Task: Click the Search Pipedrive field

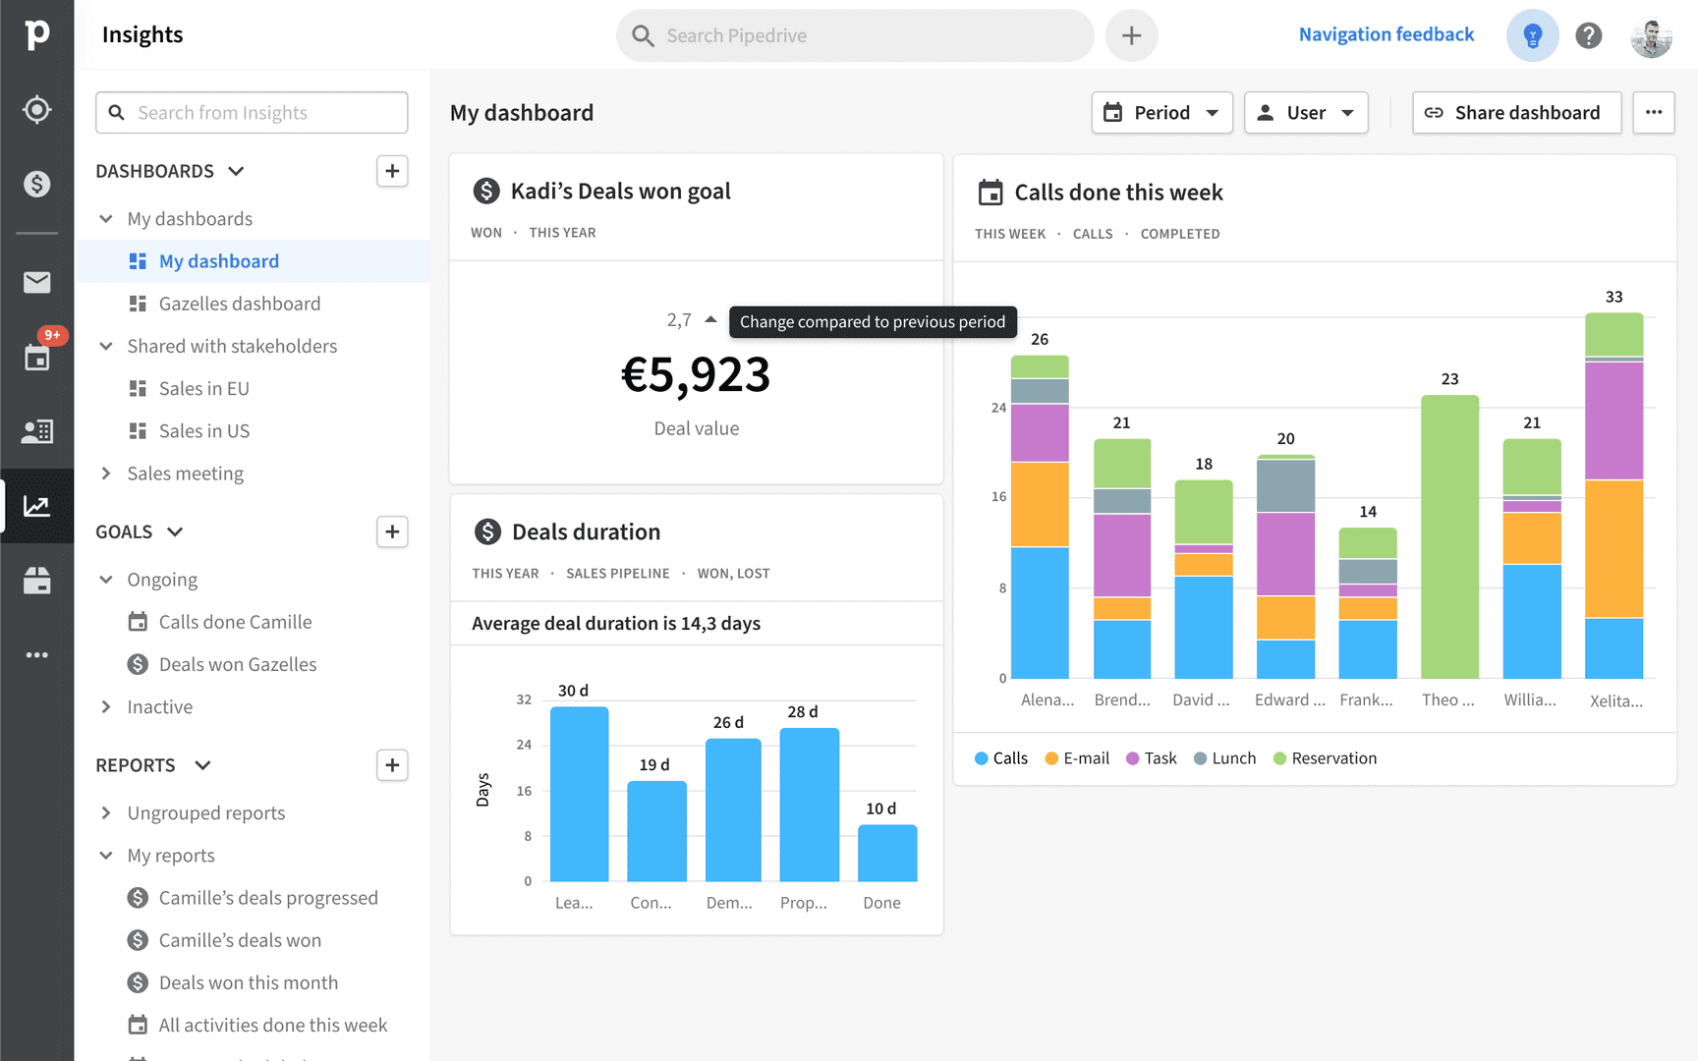Action: [x=855, y=35]
